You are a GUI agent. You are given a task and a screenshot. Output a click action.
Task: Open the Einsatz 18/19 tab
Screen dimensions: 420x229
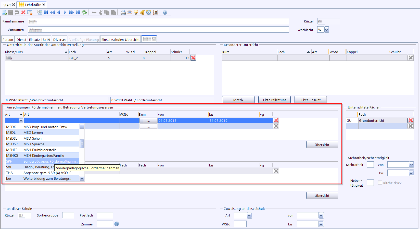click(x=40, y=39)
